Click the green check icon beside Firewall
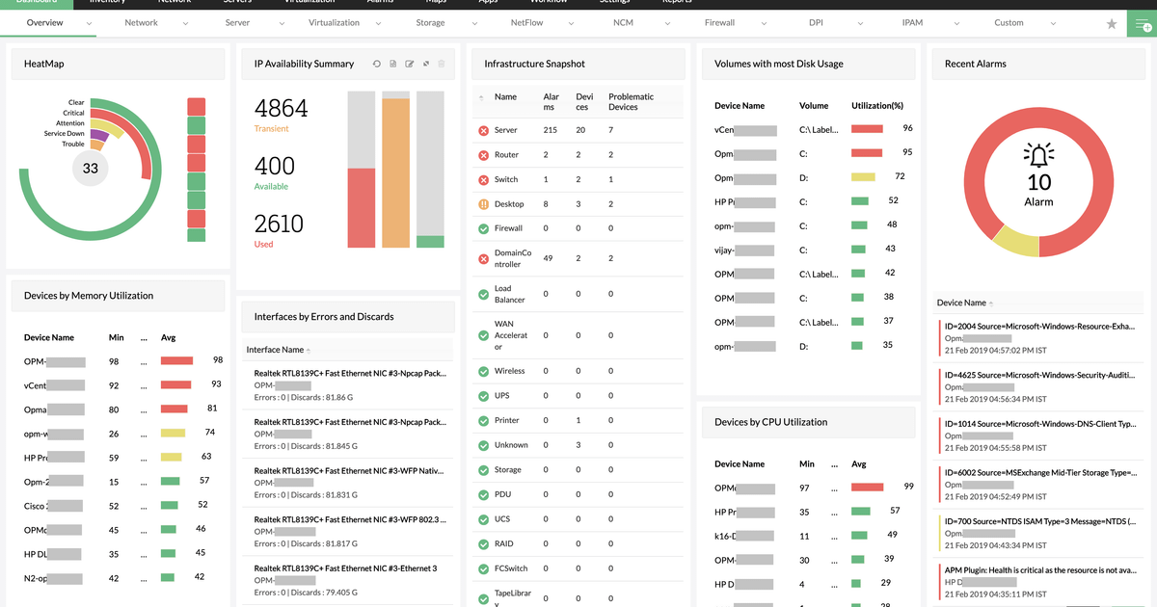Screen dimensions: 1157x607 [x=483, y=228]
